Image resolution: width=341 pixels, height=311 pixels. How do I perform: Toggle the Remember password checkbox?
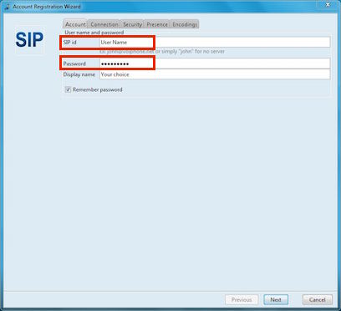[x=68, y=89]
